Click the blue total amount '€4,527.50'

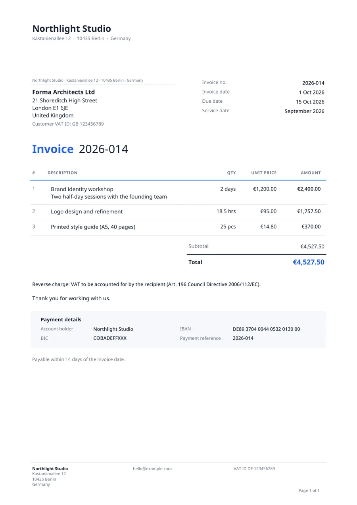click(308, 262)
